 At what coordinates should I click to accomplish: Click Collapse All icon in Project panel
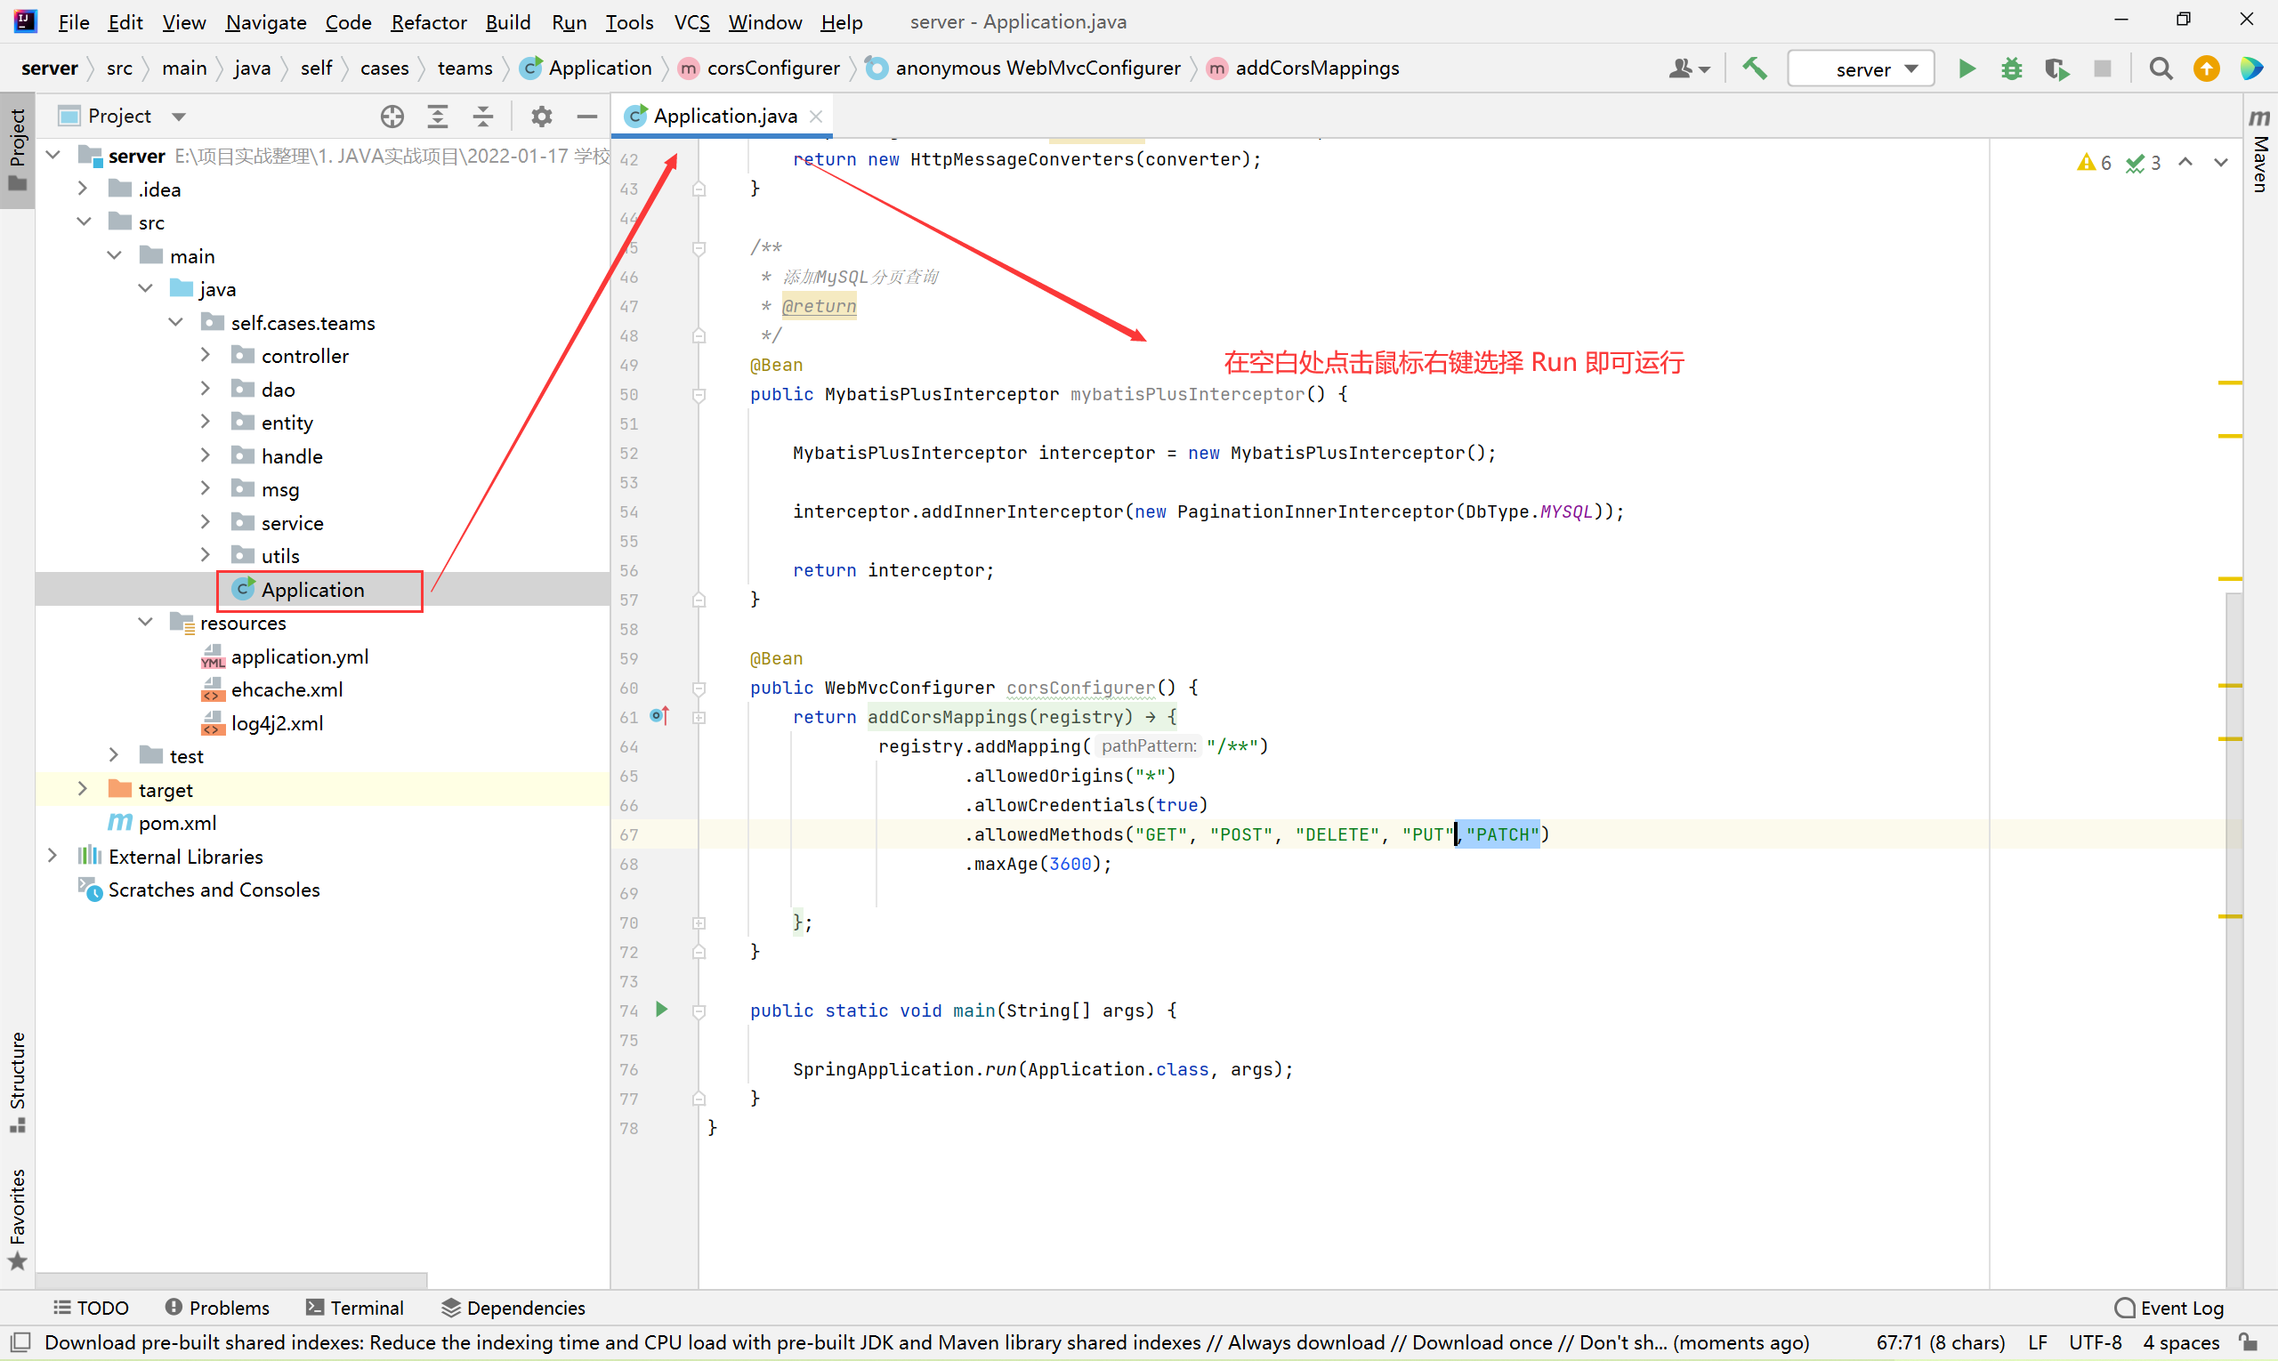(x=482, y=117)
